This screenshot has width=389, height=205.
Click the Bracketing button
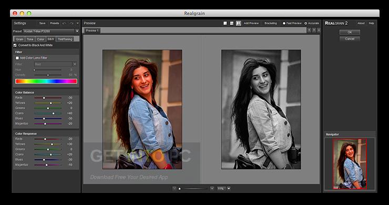tap(270, 23)
